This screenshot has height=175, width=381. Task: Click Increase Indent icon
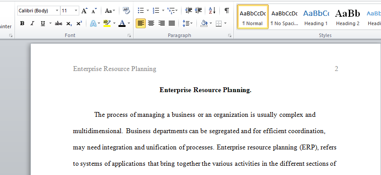199,11
